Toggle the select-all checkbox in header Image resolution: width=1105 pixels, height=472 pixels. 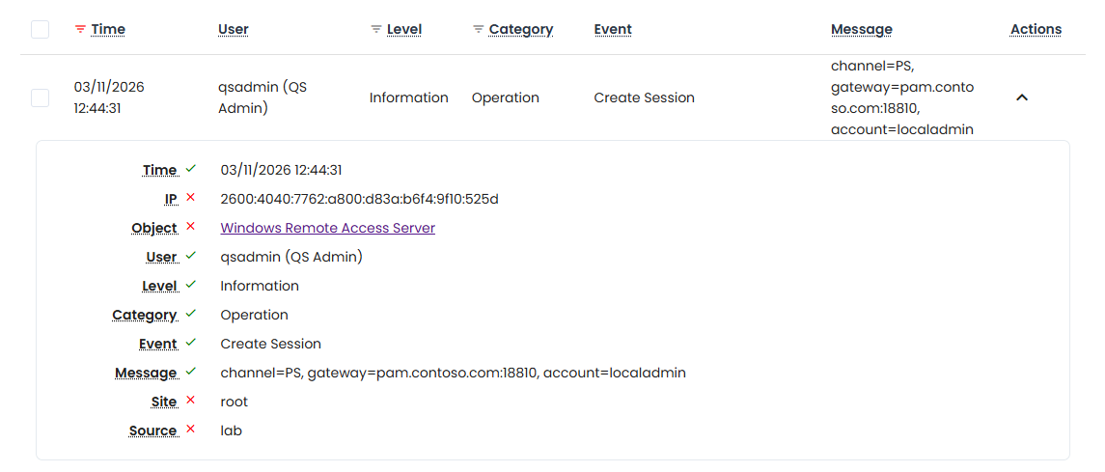point(40,30)
